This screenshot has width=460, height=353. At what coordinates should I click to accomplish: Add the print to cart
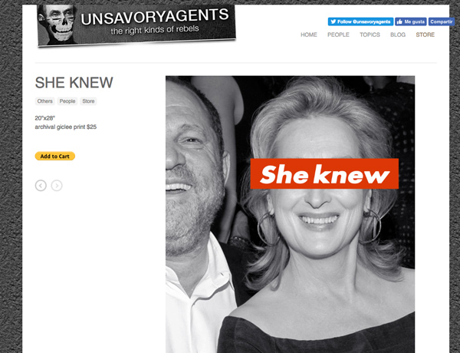coord(55,156)
